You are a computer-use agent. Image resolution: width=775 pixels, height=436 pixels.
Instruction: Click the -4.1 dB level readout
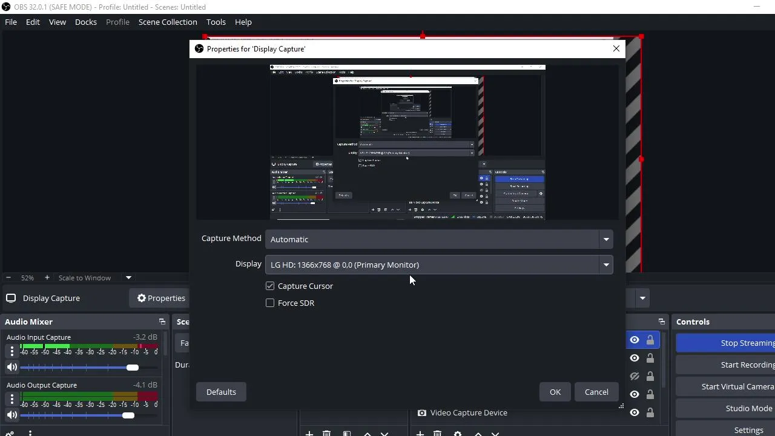145,385
